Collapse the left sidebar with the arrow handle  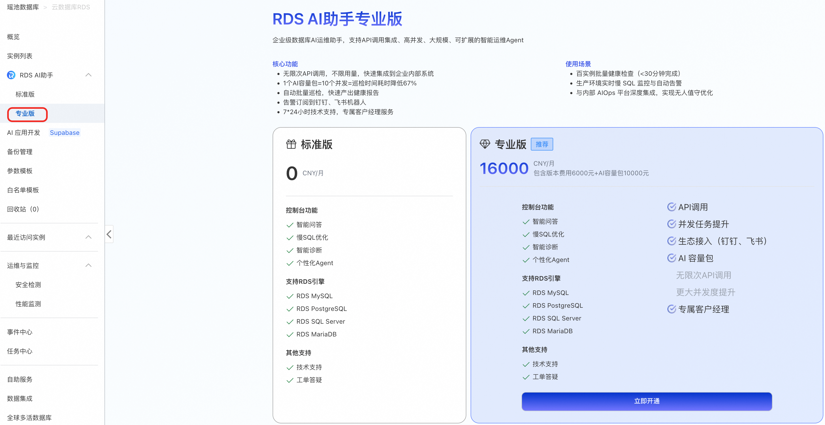[109, 234]
